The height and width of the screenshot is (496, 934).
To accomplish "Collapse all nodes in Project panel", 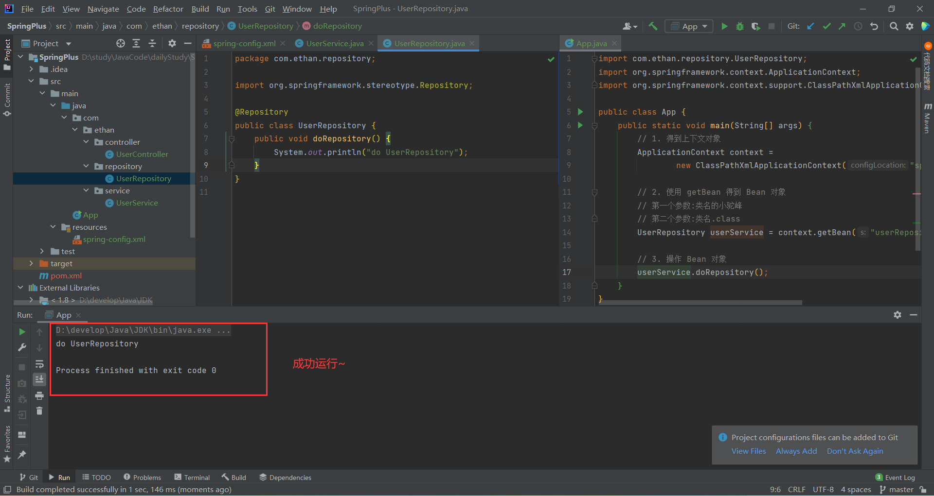I will [152, 43].
